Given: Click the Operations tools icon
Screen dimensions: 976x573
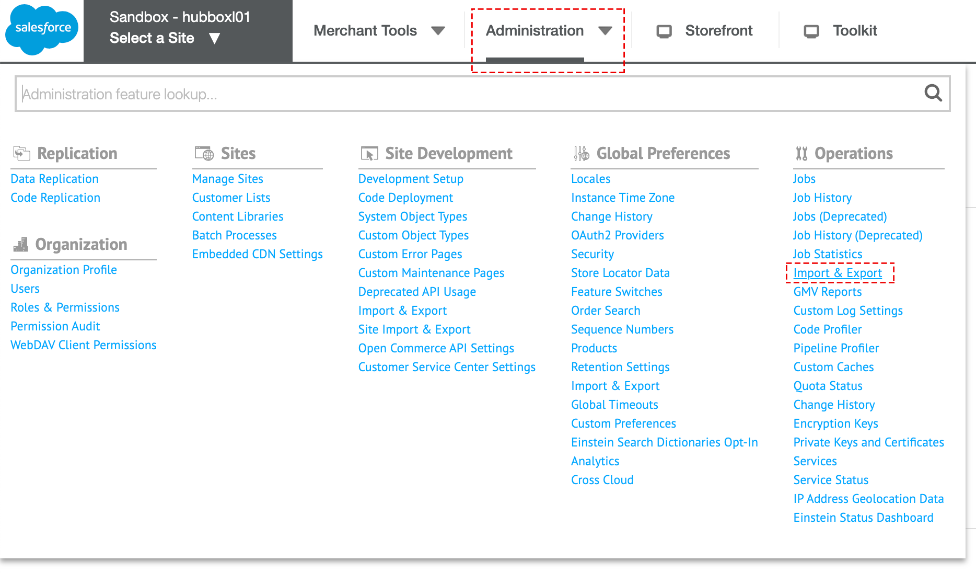Looking at the screenshot, I should (801, 153).
